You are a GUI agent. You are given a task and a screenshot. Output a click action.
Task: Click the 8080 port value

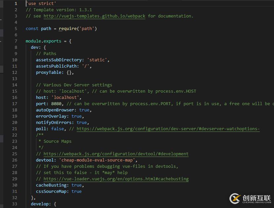point(56,104)
